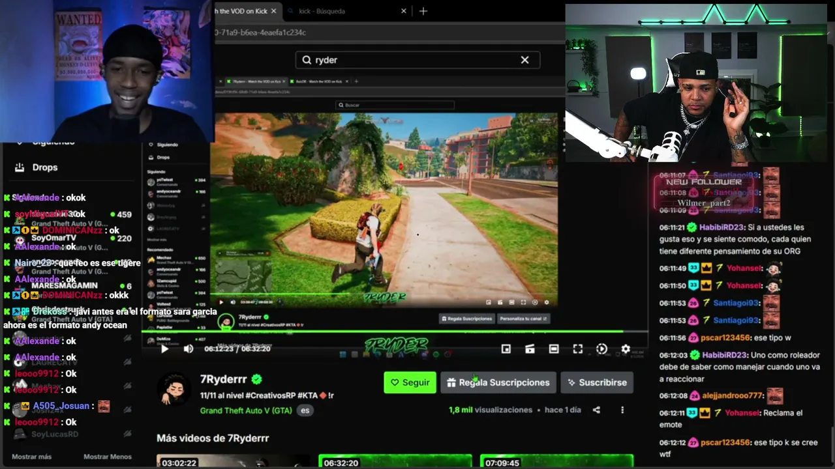Click the 06:12:23 / 06:32:20 time display
The width and height of the screenshot is (835, 469).
[x=237, y=348]
